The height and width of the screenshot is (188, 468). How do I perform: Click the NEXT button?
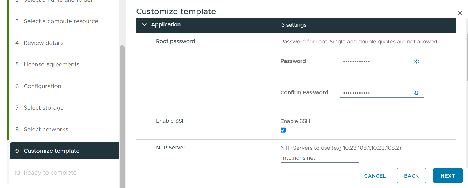coord(448,176)
